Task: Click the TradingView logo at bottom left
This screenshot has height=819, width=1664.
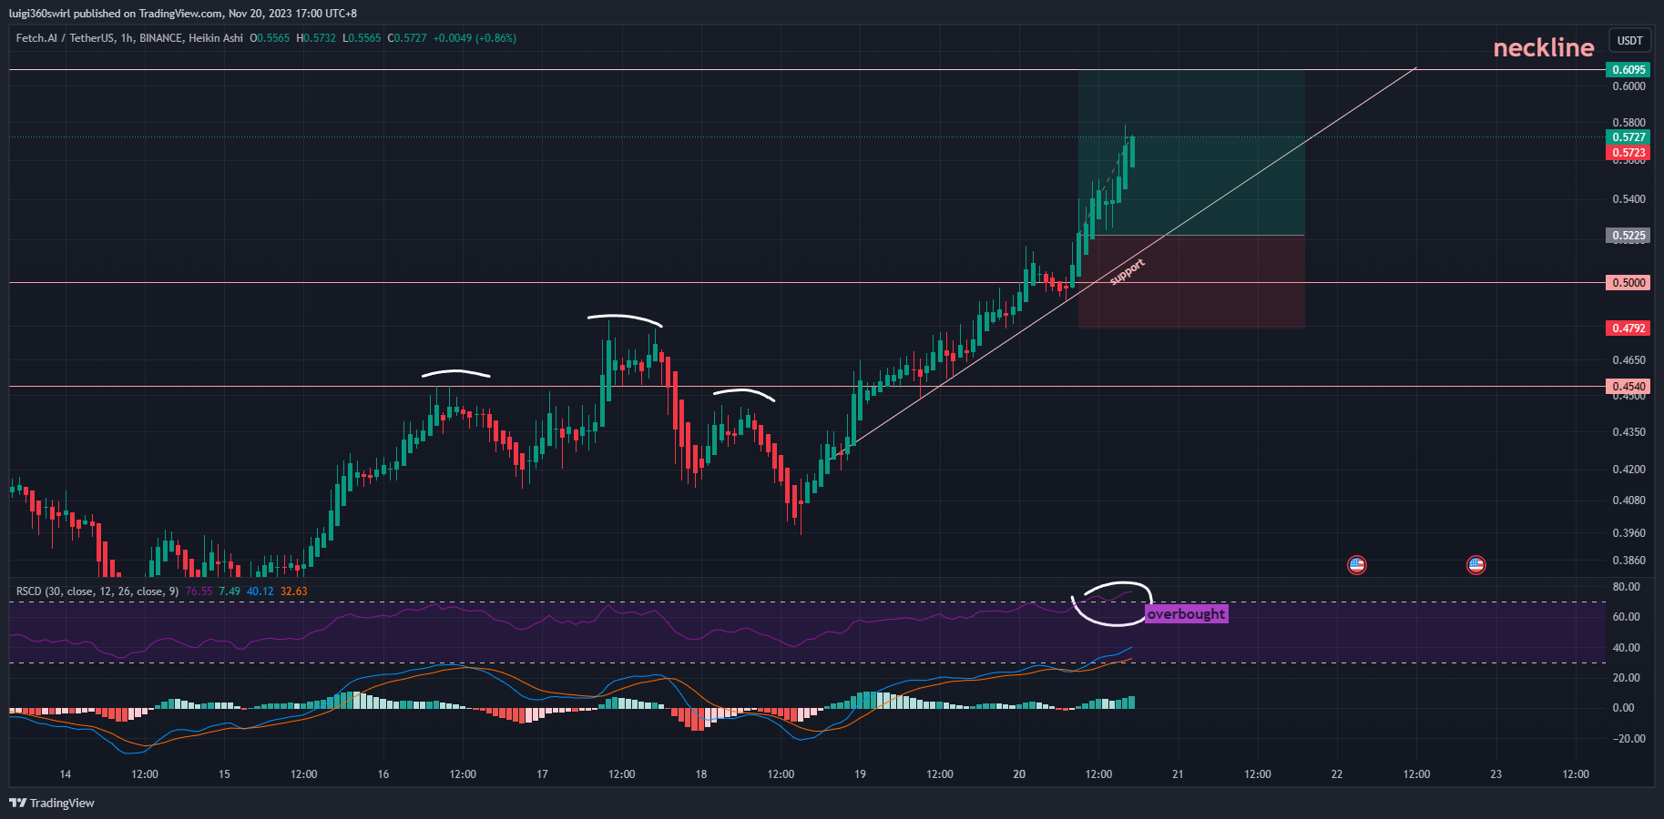Action: (x=52, y=803)
